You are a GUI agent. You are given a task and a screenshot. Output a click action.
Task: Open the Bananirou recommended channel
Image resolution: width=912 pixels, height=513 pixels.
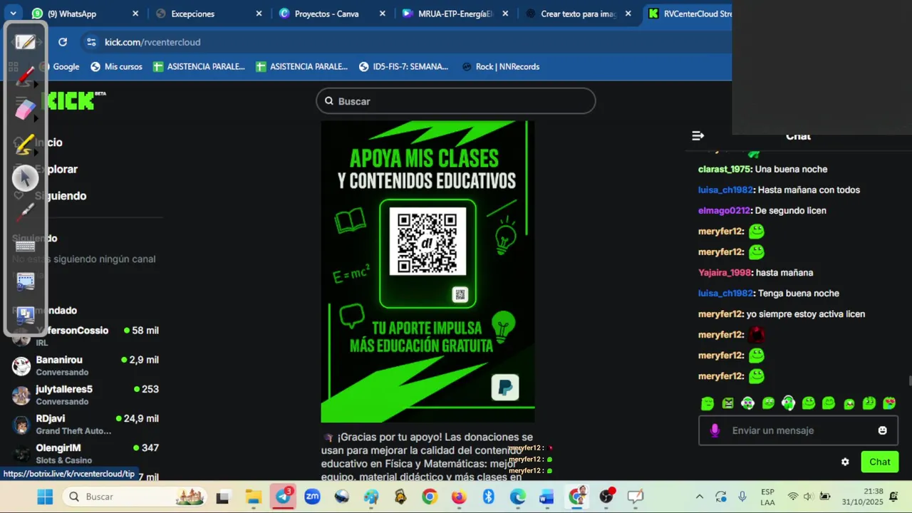point(85,366)
